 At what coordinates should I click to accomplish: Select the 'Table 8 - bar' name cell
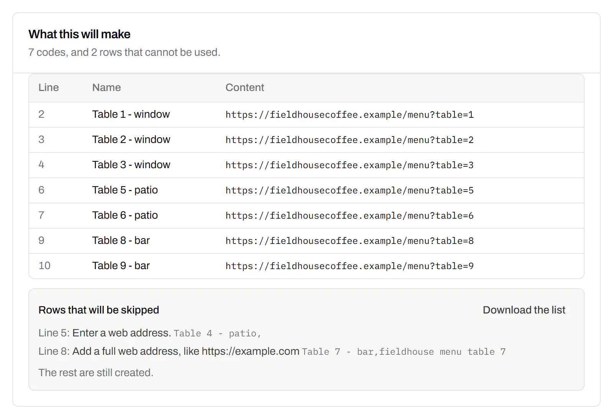[121, 240]
